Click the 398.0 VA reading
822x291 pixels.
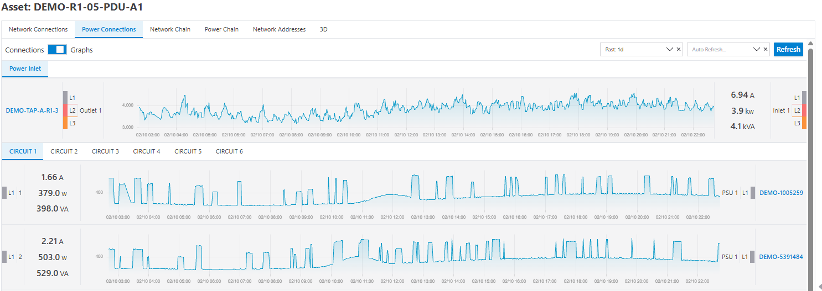53,208
